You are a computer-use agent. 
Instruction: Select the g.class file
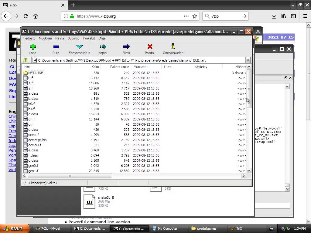33,160
